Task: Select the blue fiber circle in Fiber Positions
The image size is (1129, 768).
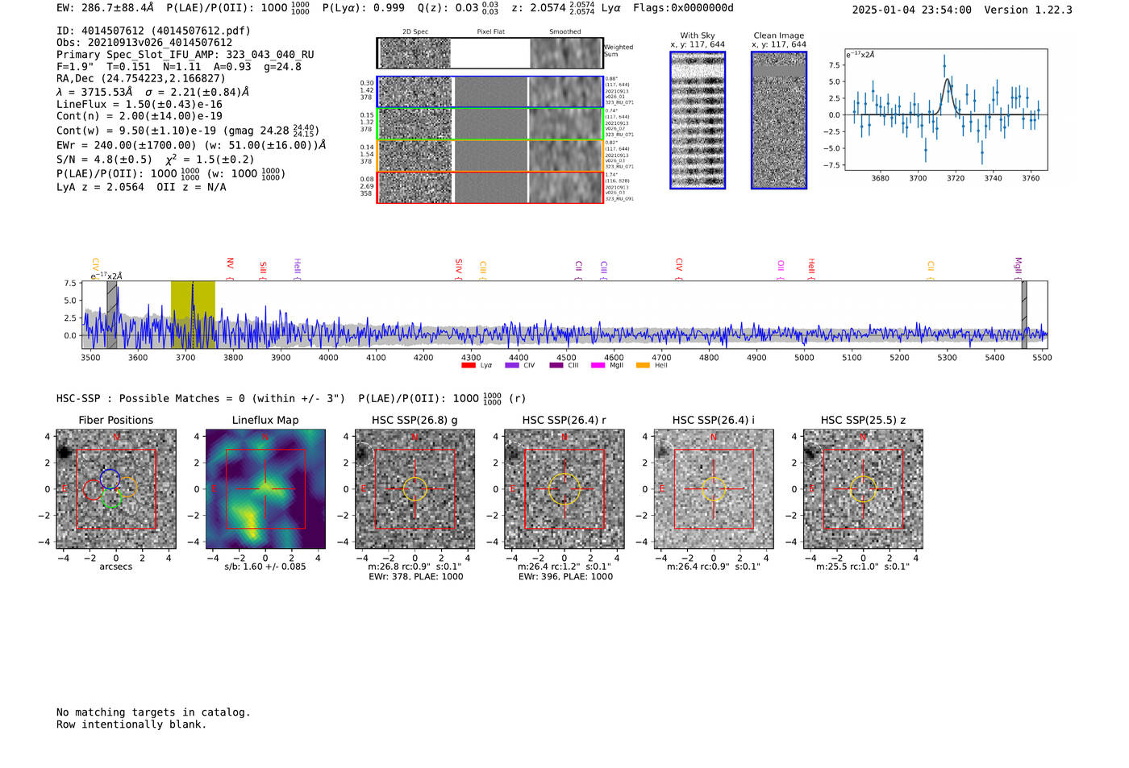Action: [110, 479]
